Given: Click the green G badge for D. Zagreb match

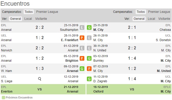Looking at the screenshot, I should (x=89, y=79).
